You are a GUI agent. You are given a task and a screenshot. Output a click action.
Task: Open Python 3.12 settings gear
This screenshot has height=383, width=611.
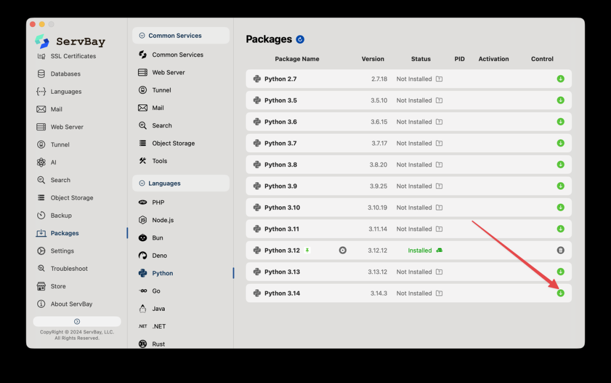pyautogui.click(x=343, y=250)
